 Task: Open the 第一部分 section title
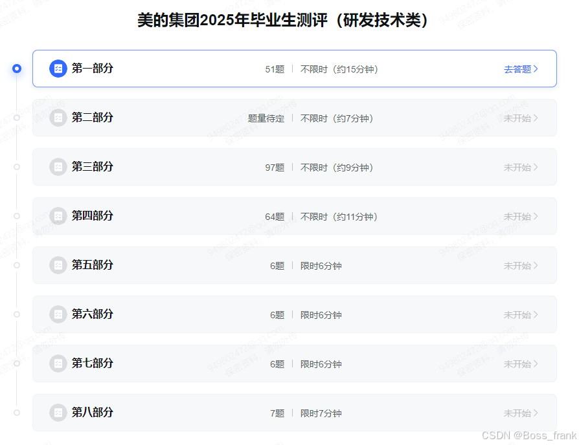point(93,68)
